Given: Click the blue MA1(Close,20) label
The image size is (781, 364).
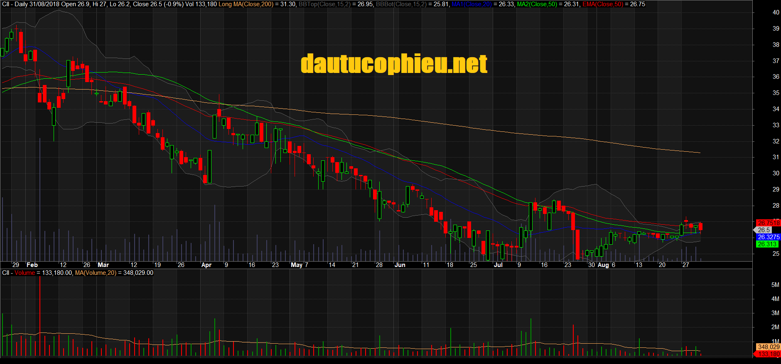Looking at the screenshot, I should point(472,4).
